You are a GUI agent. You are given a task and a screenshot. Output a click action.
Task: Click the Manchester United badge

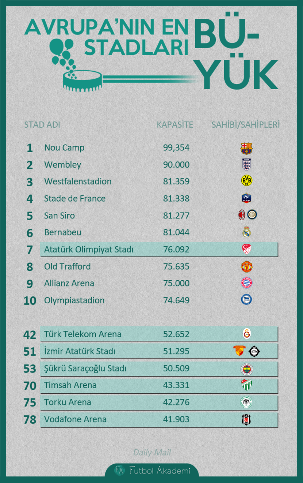247,266
